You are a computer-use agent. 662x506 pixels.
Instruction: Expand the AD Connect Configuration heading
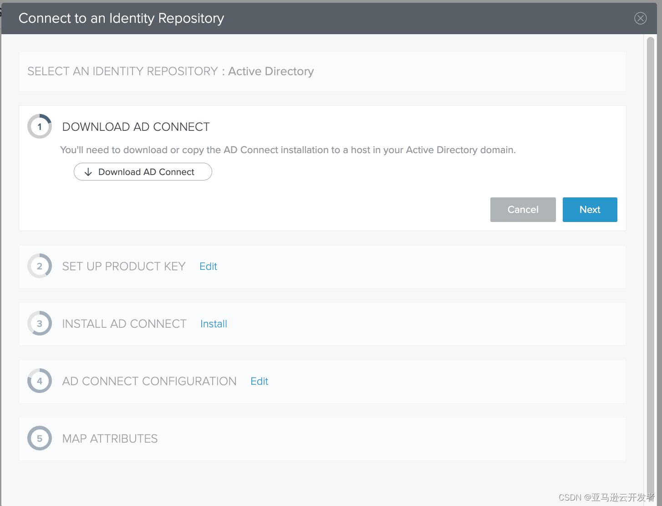149,381
